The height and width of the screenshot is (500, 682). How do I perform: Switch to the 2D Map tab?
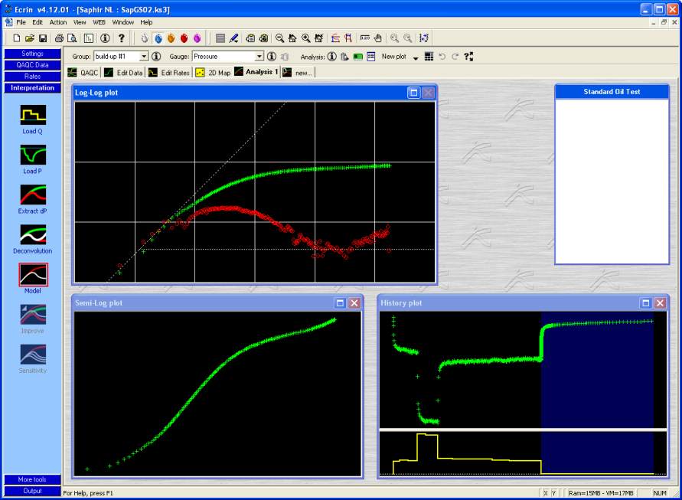[x=213, y=73]
